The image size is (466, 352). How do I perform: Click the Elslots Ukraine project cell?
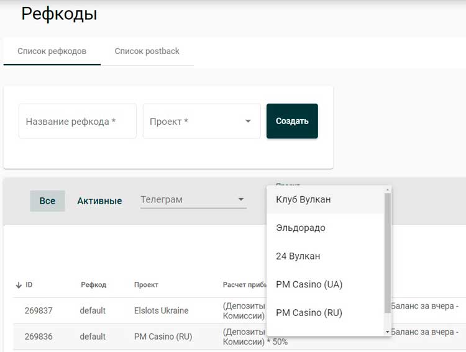[x=162, y=310]
